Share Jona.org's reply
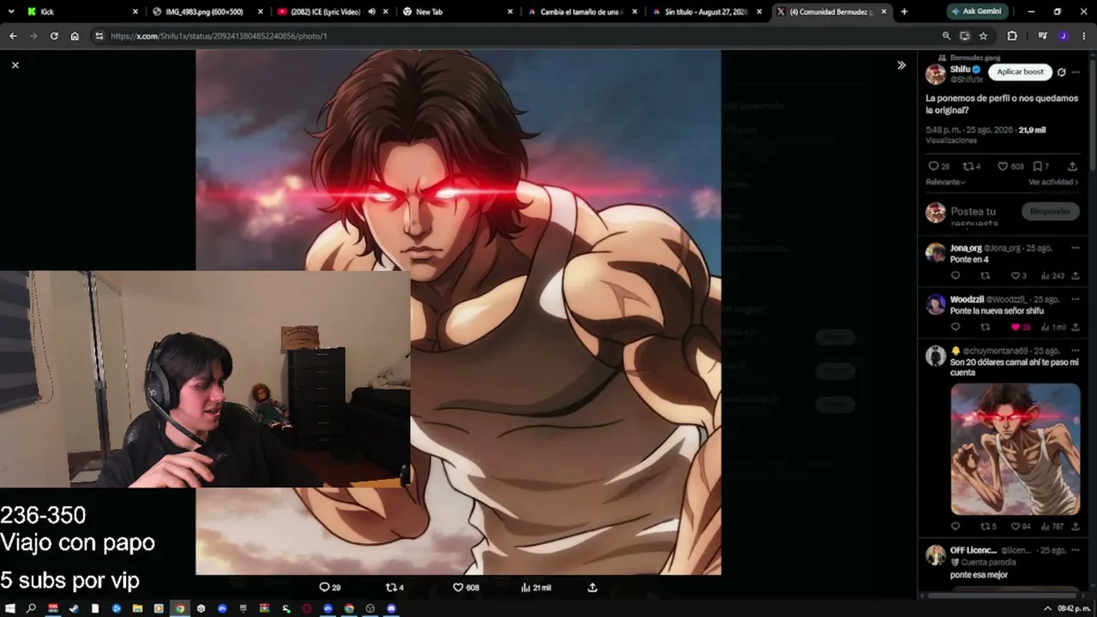 (x=1076, y=276)
